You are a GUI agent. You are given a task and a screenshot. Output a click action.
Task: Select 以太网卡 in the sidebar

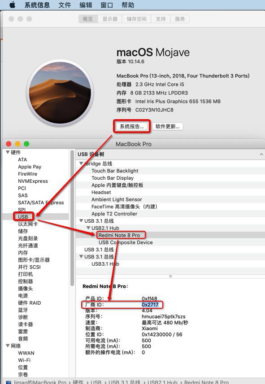coord(28,224)
